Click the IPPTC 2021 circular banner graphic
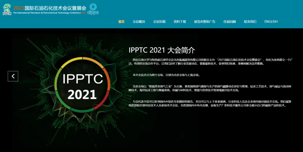Screen dimensions: 303x152 point(82,85)
